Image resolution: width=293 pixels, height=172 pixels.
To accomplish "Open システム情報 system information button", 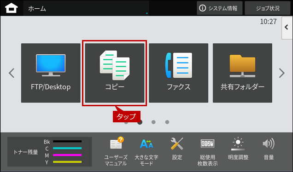I will click(220, 8).
